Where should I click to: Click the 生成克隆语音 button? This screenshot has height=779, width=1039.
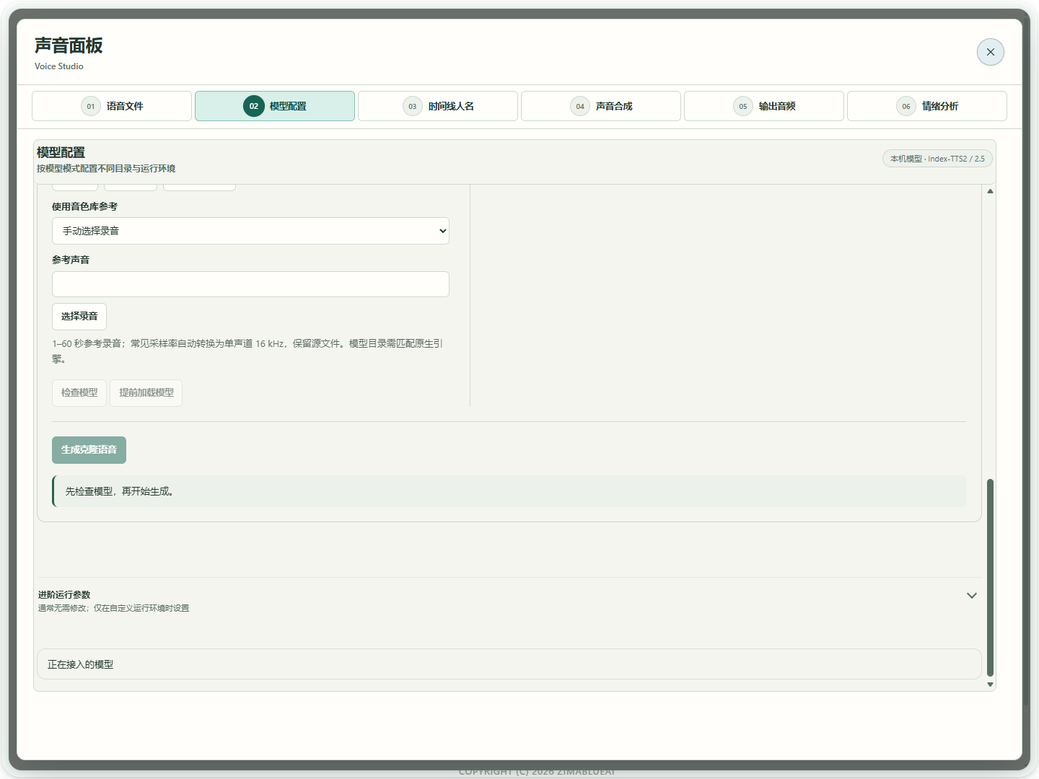coord(89,450)
